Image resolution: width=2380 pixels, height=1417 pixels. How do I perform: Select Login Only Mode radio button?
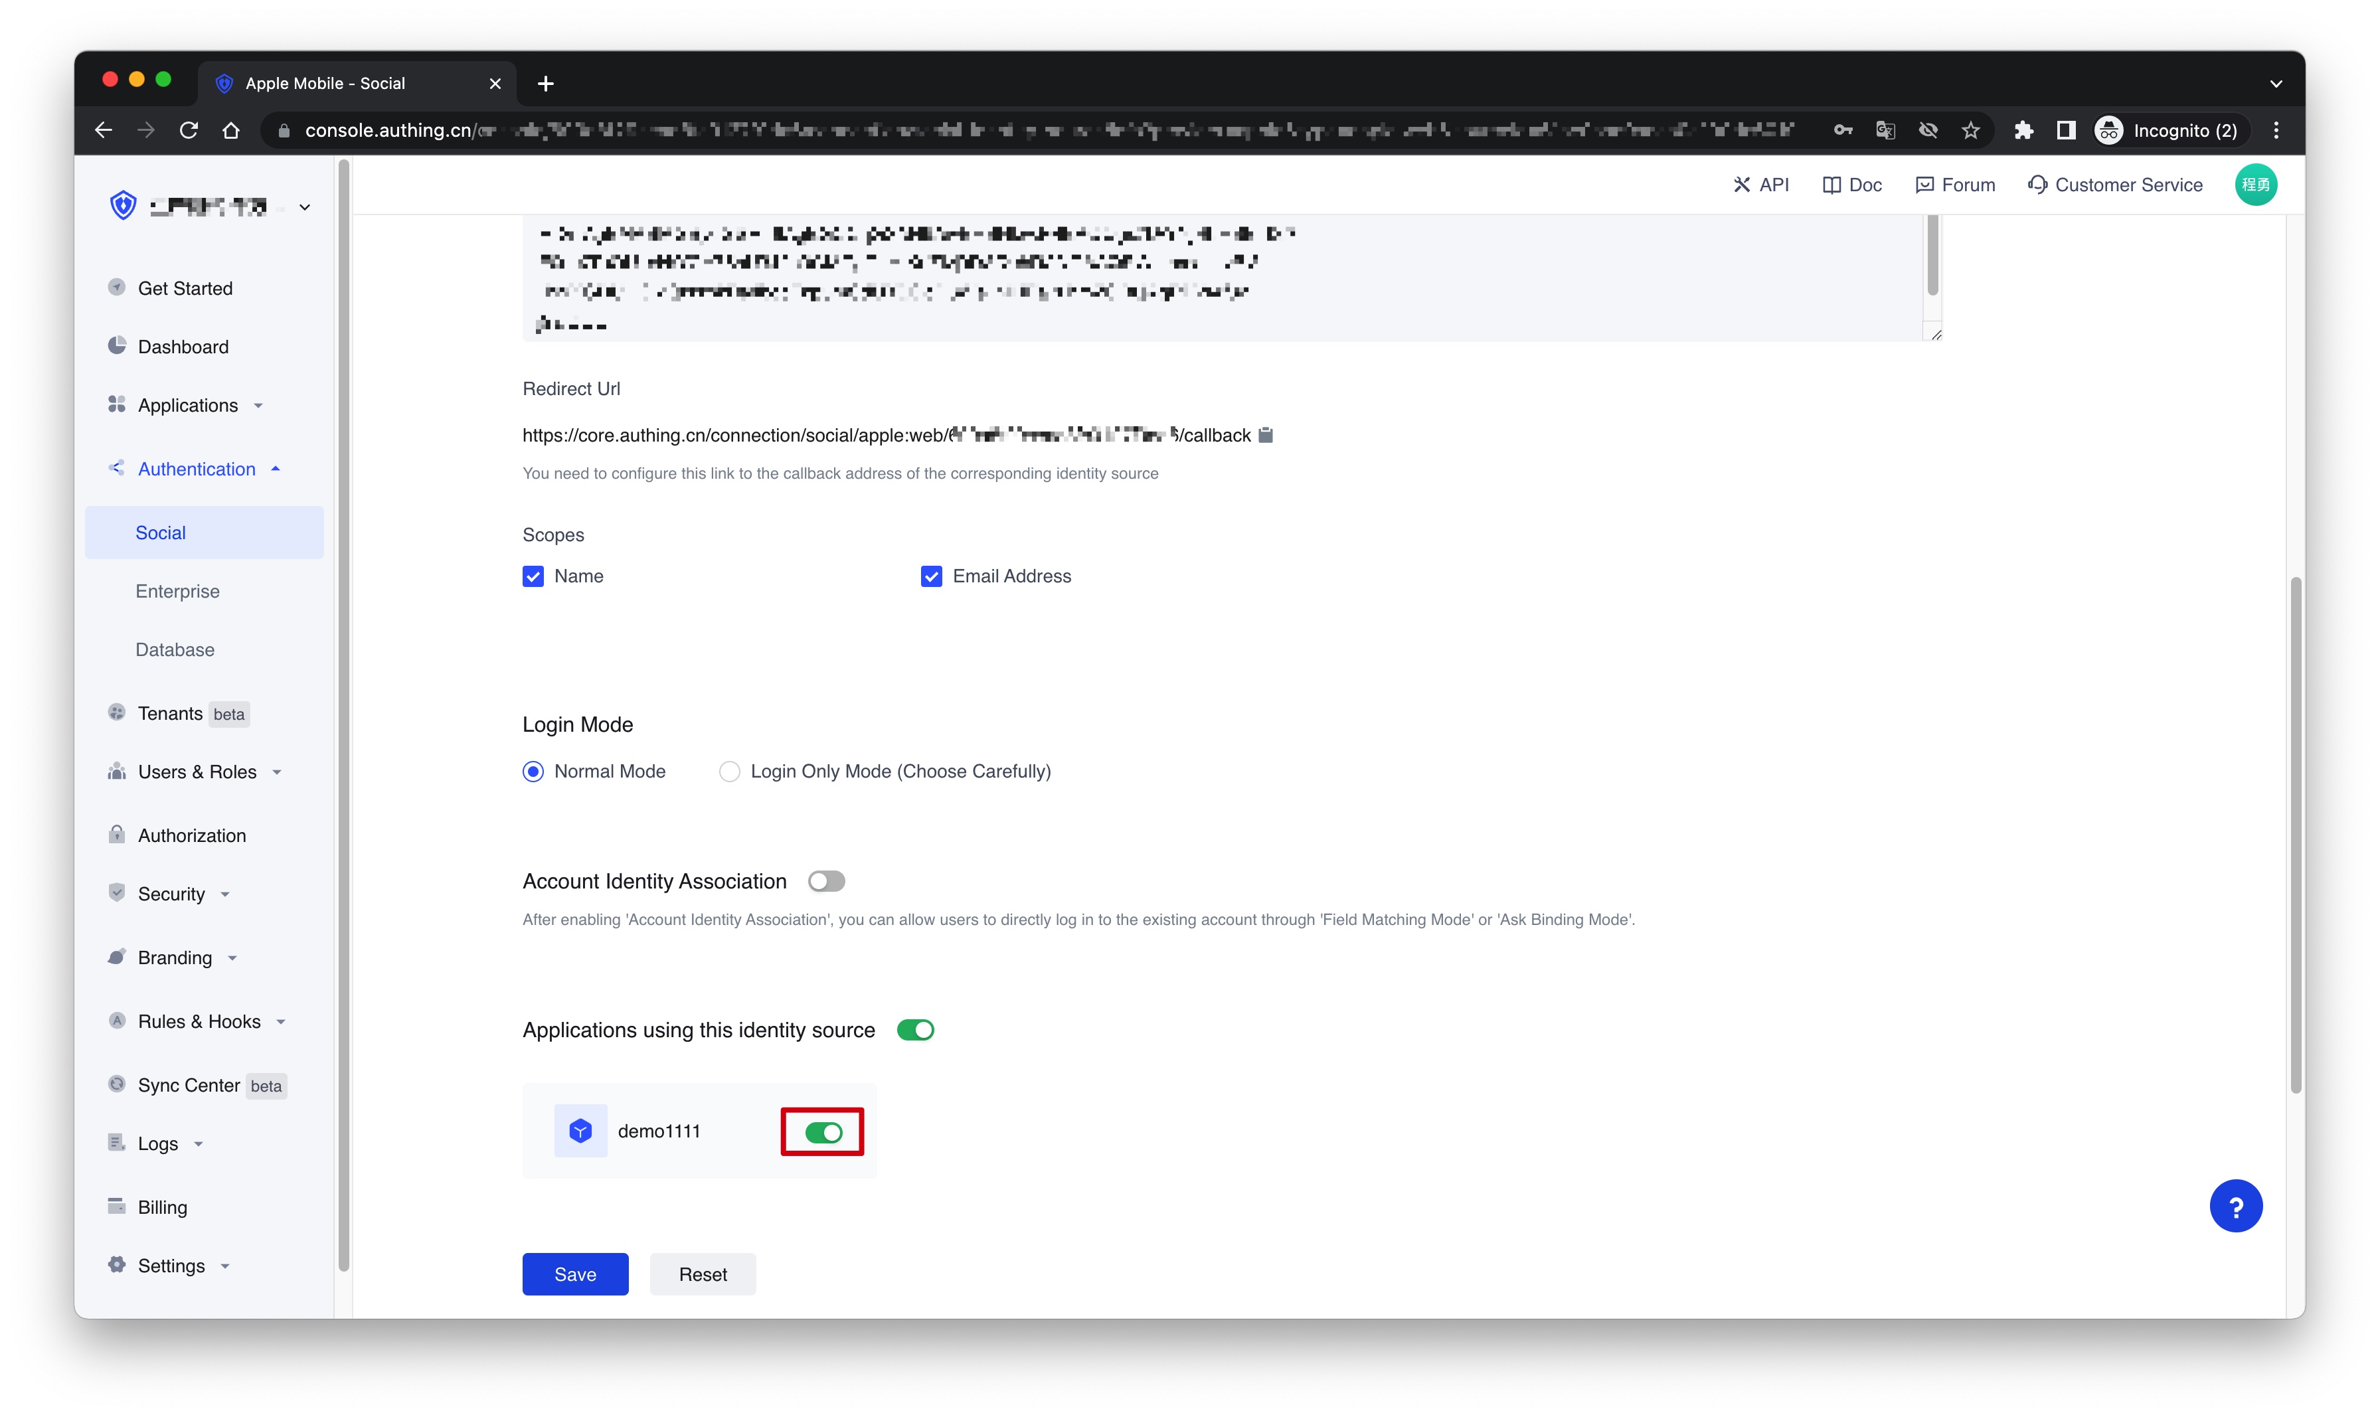[729, 772]
